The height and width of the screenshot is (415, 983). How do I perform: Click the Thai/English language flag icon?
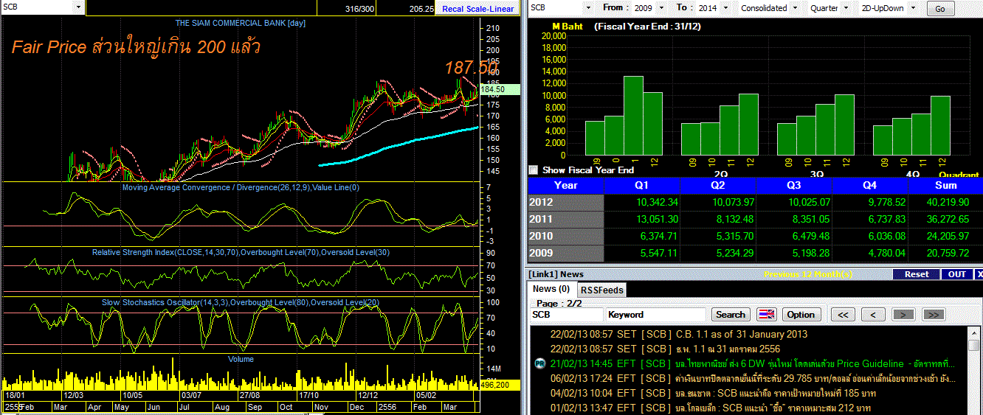tap(767, 315)
